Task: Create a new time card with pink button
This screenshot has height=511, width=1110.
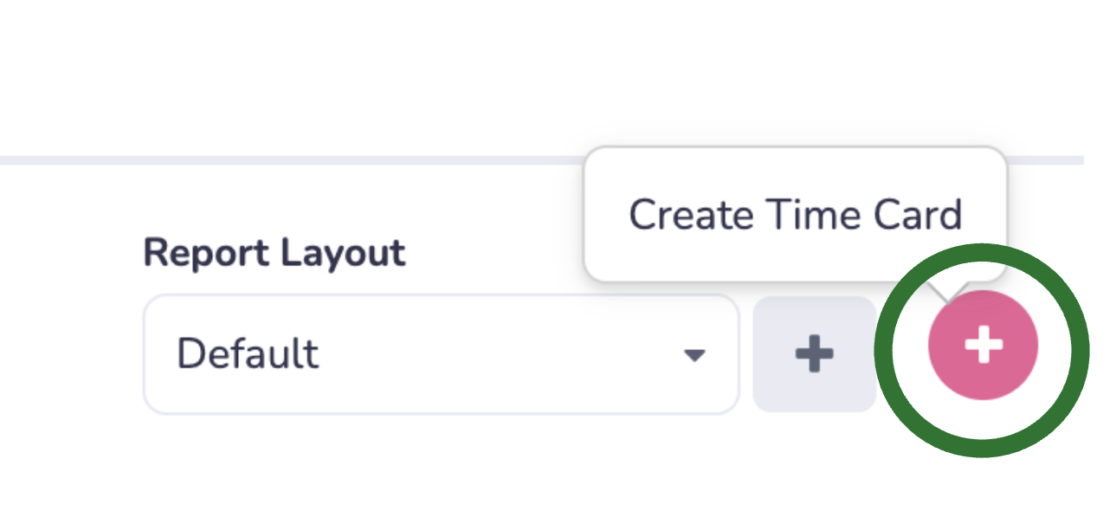Action: [983, 346]
